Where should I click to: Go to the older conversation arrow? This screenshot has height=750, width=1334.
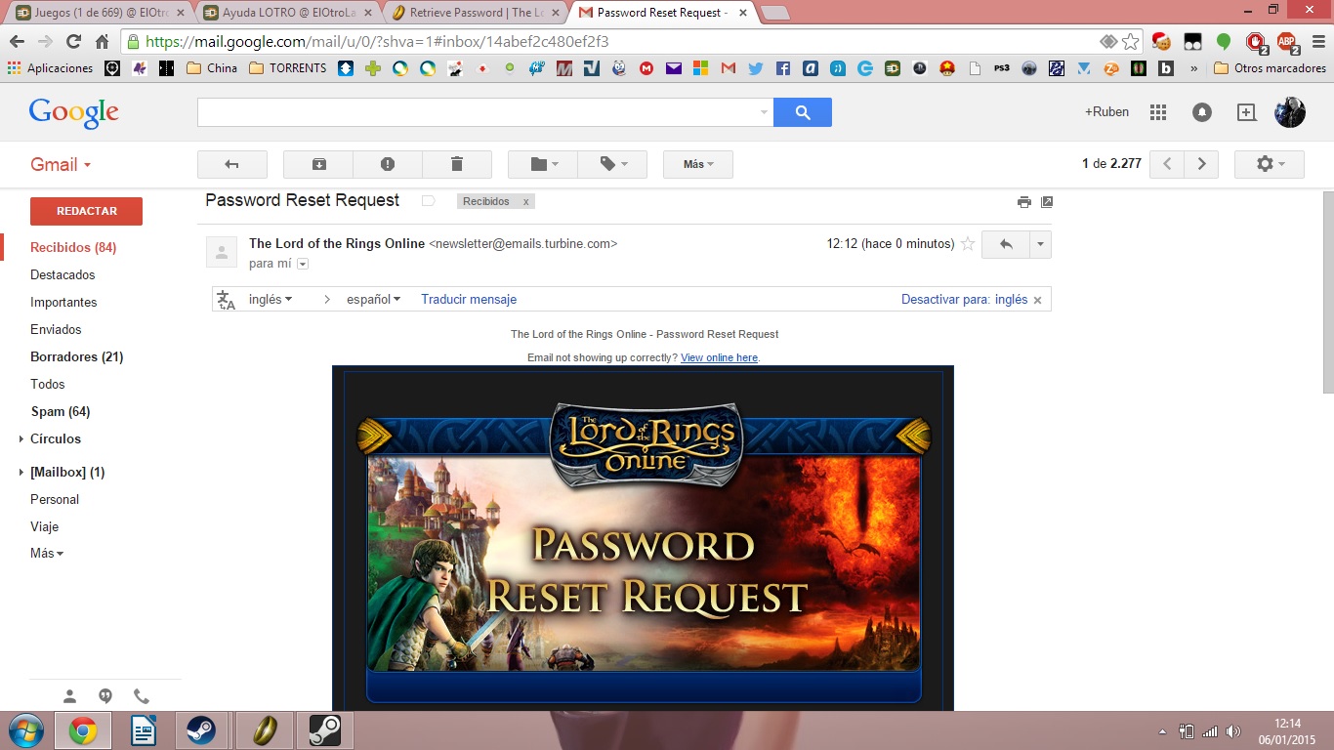1201,164
